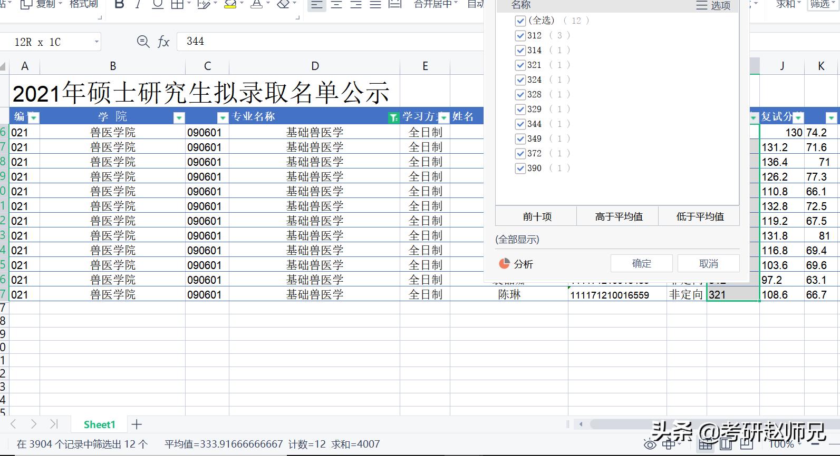
Task: Select the 高于平均值 filter option
Action: pyautogui.click(x=618, y=216)
